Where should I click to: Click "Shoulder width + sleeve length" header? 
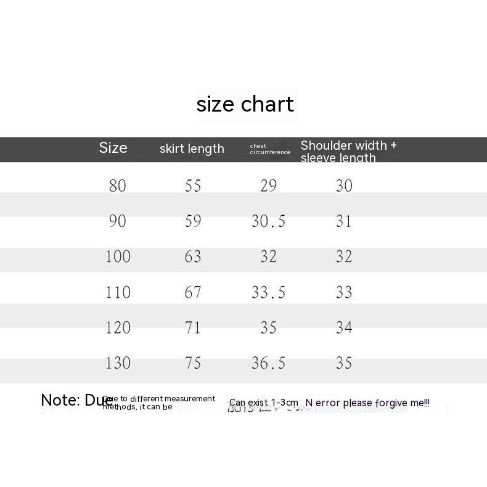[x=348, y=151]
